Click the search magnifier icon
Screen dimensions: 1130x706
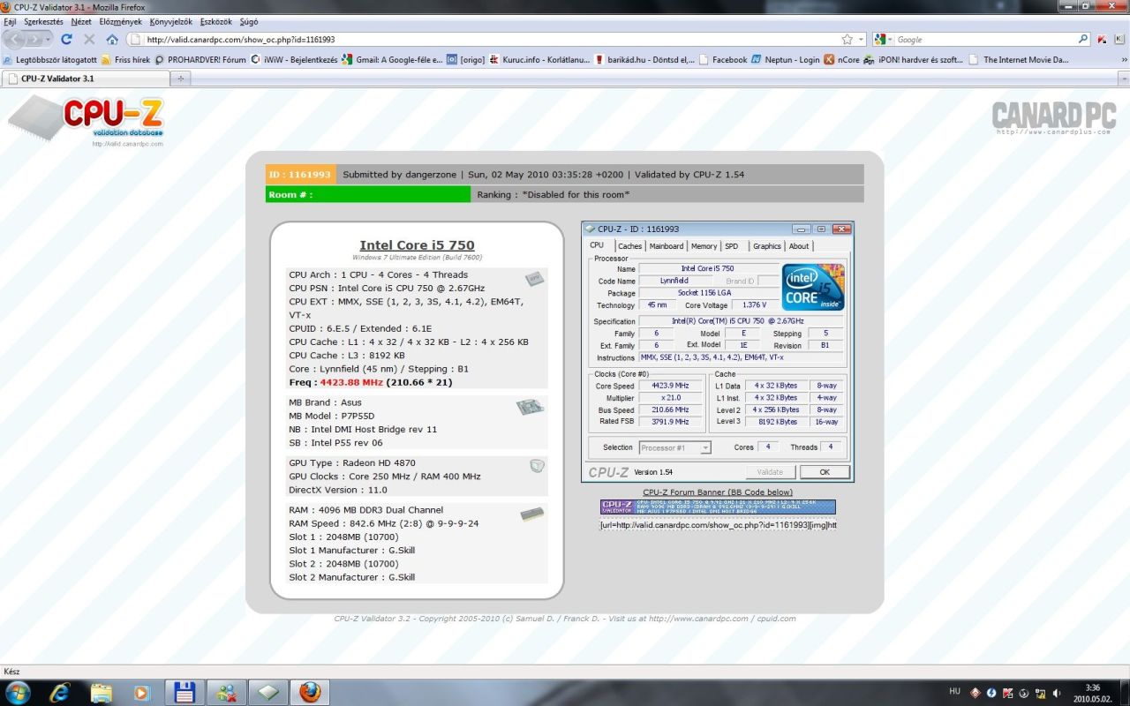tap(1083, 39)
